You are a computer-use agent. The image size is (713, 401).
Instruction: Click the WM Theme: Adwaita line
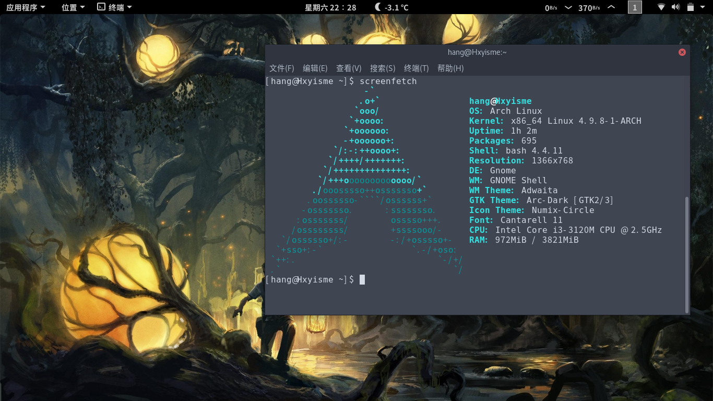[x=513, y=191]
